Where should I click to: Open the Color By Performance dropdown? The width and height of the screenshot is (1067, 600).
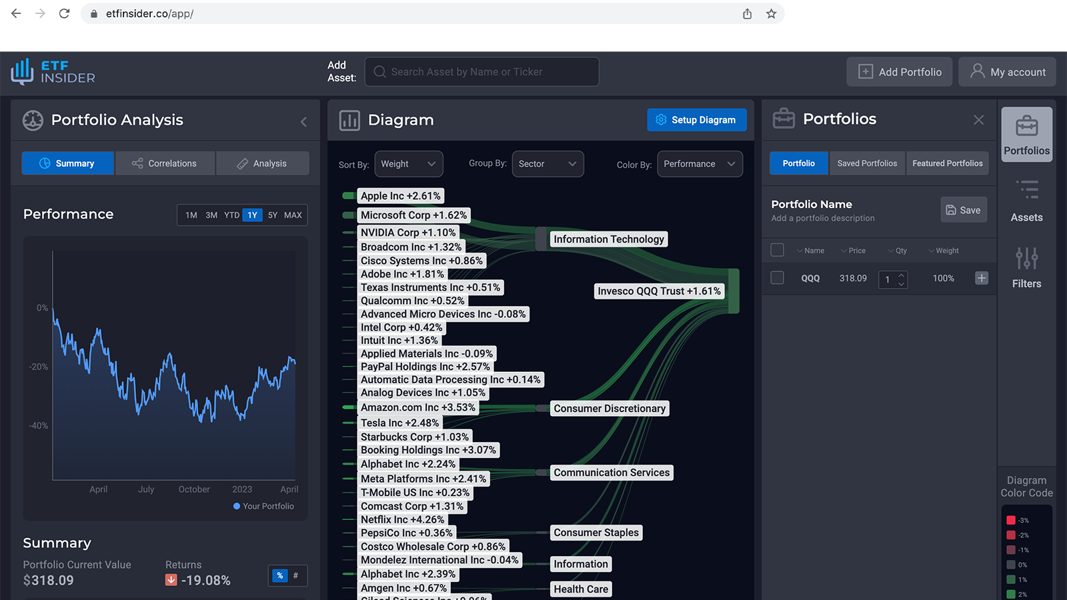[x=699, y=164]
